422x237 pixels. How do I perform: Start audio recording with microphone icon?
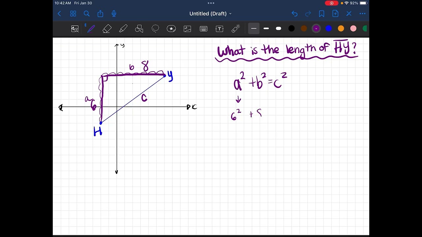[114, 13]
